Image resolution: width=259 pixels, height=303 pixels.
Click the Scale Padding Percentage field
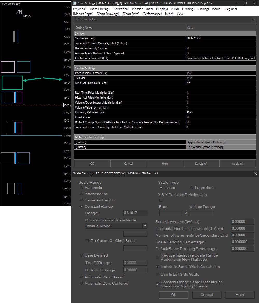(243, 242)
